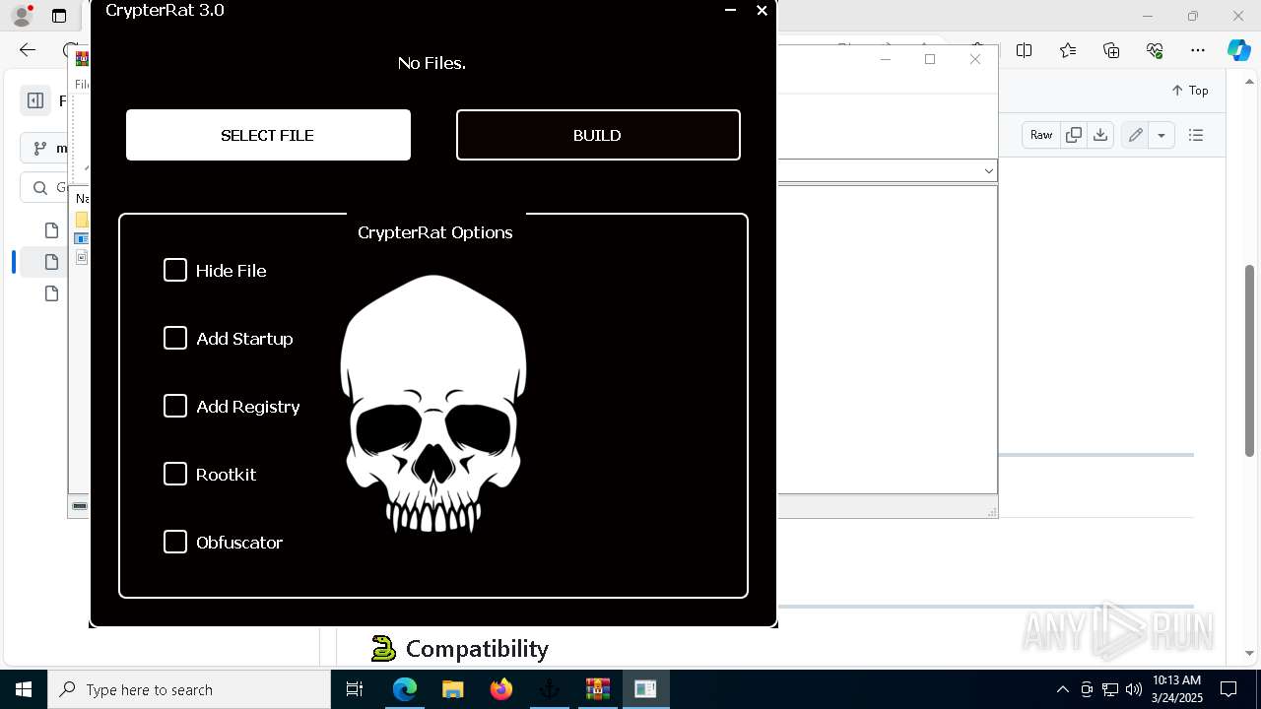Open Edge Collections icon
1261x709 pixels.
1111,50
